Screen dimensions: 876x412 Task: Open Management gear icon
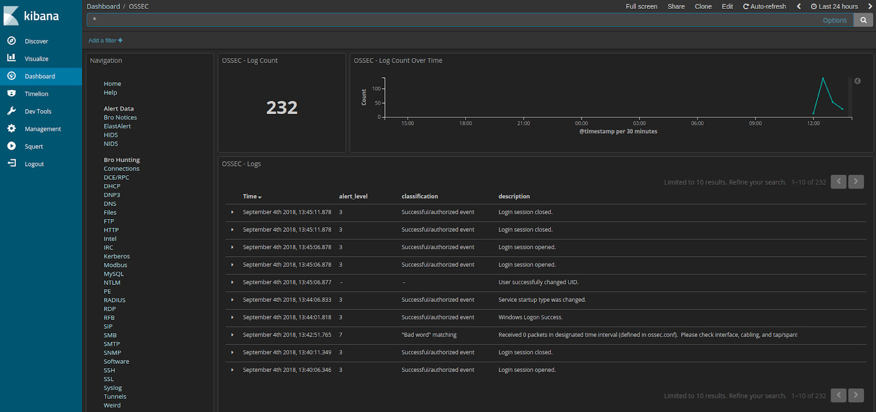[11, 128]
